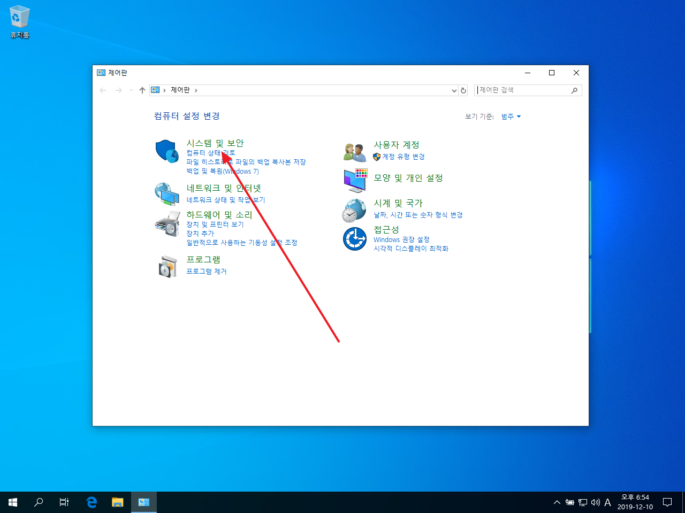Image resolution: width=685 pixels, height=513 pixels.
Task: Open File Explorer from taskbar
Action: [118, 502]
